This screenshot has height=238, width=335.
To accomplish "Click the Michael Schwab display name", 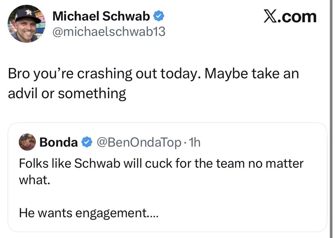I will [x=101, y=16].
